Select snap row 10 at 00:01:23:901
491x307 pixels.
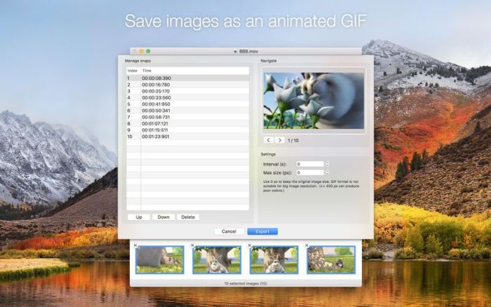(x=187, y=137)
